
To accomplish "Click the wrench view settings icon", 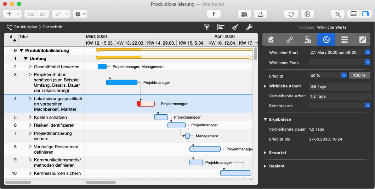I will 249,27.
